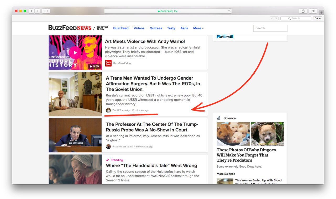Screen dimensions: 336x199
Task: Toggle the Safari sidebar button
Action: [x=46, y=11]
